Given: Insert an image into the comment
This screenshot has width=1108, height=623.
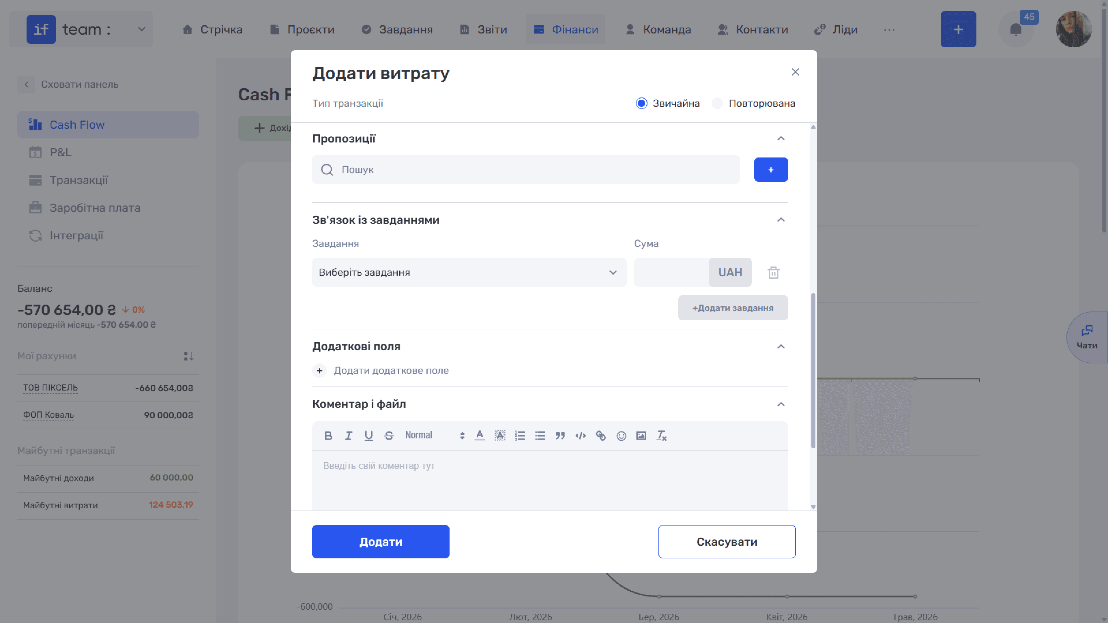Looking at the screenshot, I should 641,436.
